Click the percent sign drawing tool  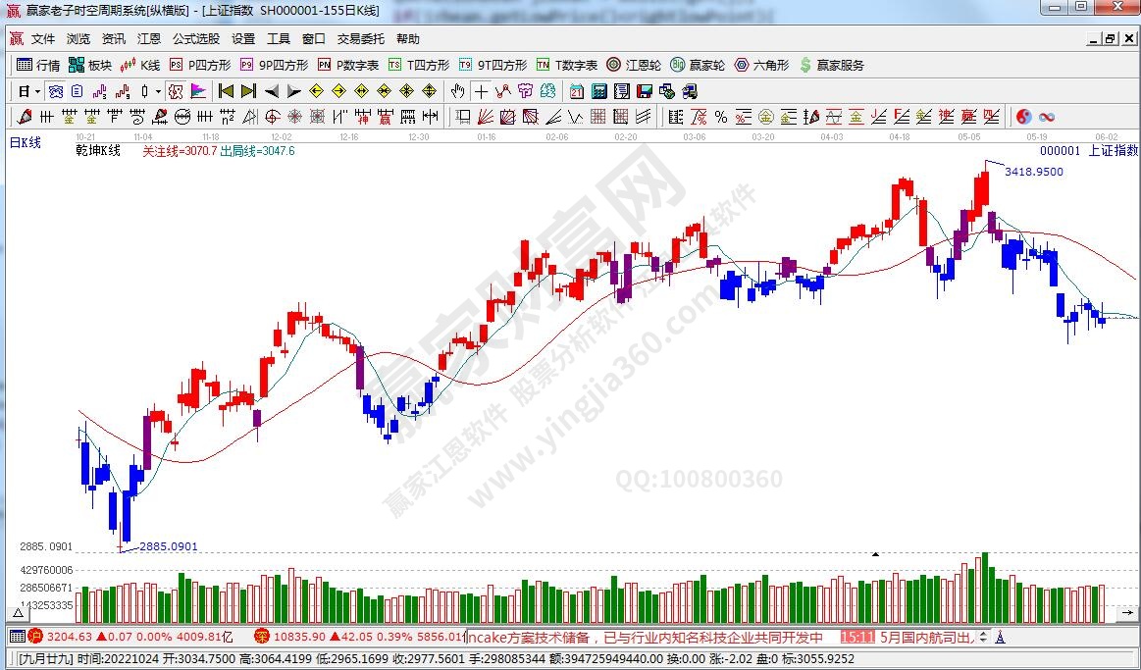(721, 117)
